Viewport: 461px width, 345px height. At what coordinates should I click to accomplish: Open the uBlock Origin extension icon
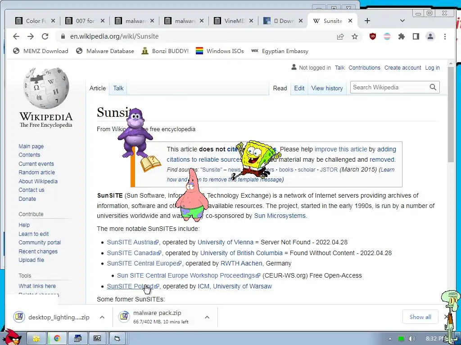pos(372,36)
